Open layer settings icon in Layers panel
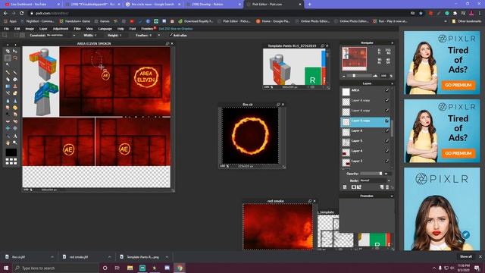The width and height of the screenshot is (485, 273). pyautogui.click(x=345, y=187)
